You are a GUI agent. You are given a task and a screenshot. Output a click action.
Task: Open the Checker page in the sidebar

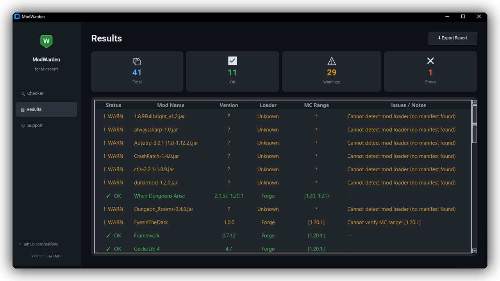pyautogui.click(x=46, y=94)
